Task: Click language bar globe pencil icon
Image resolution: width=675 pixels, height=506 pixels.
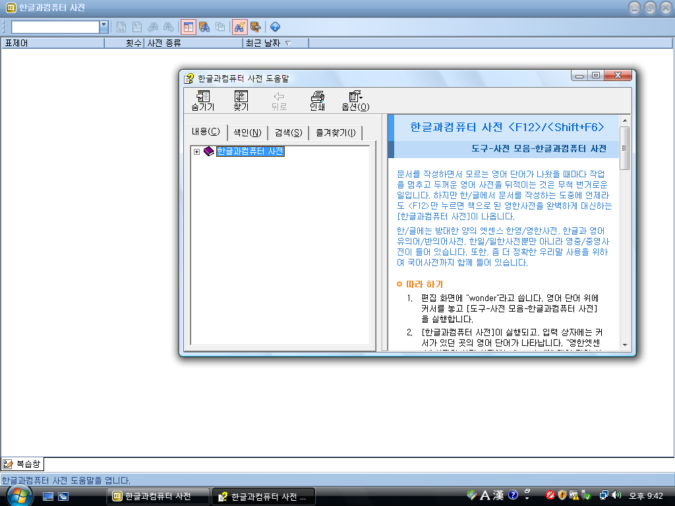Action: pos(472,495)
